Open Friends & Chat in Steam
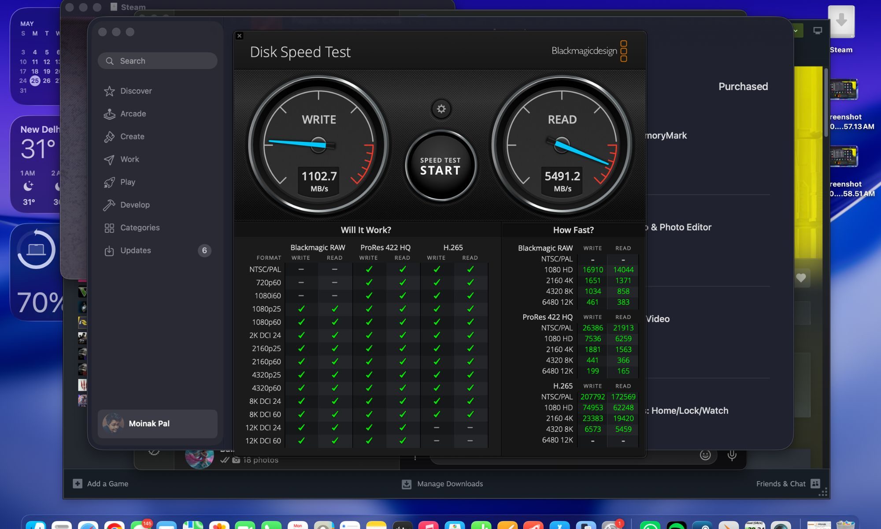 coord(788,484)
